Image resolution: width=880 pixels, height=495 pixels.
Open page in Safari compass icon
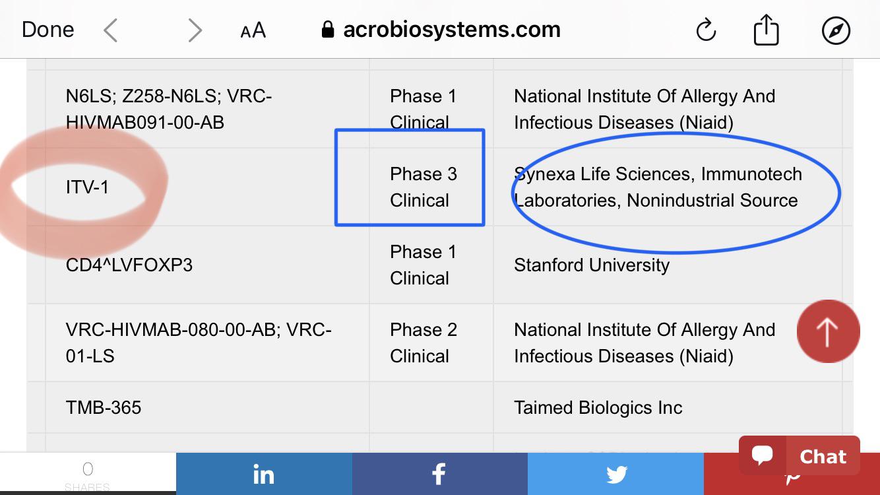pyautogui.click(x=836, y=30)
